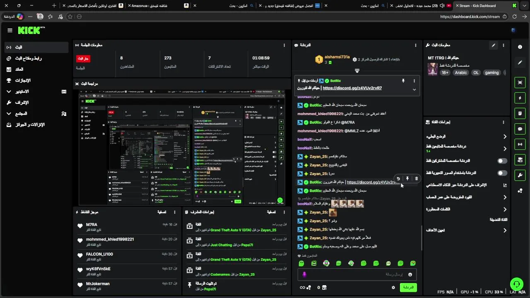Image resolution: width=530 pixels, height=298 pixels.
Task: Expand set goals channel action
Action: tap(505, 230)
